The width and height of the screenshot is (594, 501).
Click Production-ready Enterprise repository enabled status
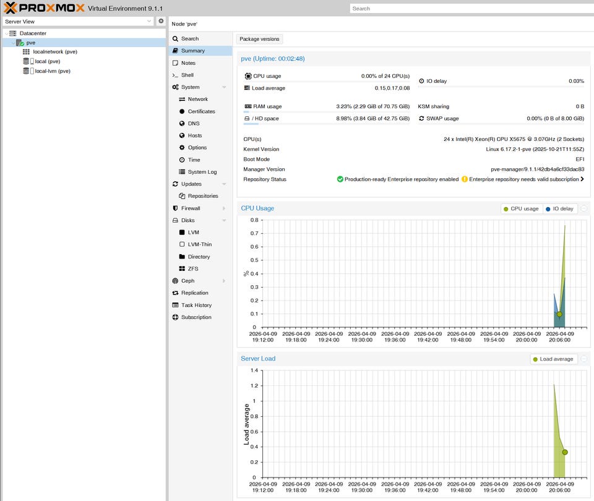[x=398, y=179]
